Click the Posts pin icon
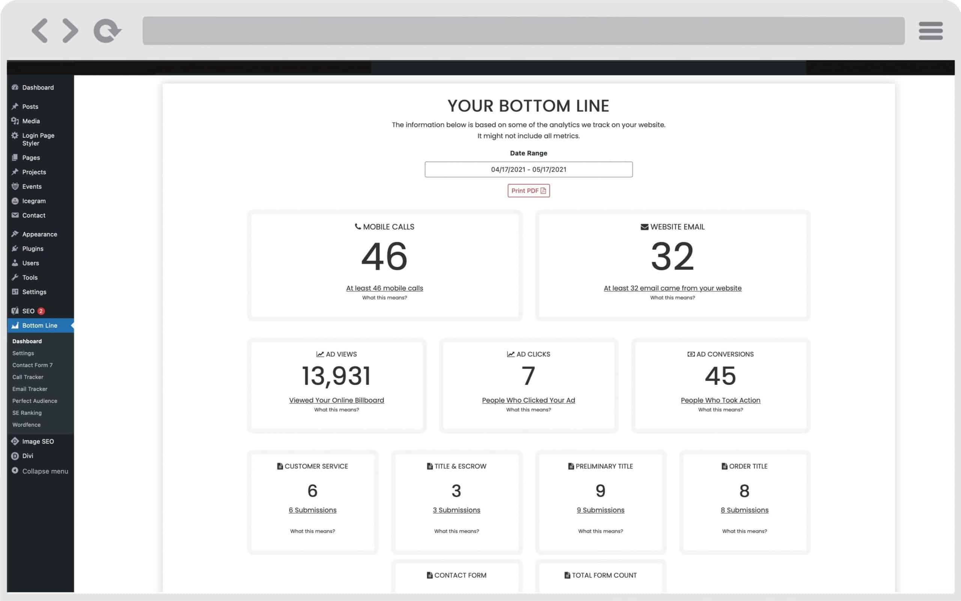Viewport: 961px width, 601px height. click(x=15, y=107)
